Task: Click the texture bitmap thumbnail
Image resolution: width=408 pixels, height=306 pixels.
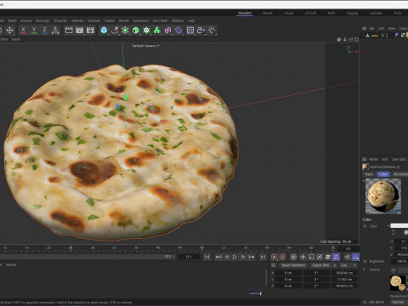Action: [398, 283]
